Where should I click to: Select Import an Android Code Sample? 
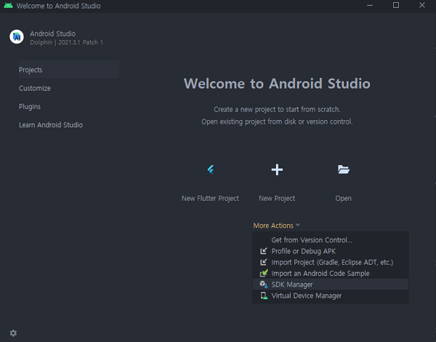(331, 273)
